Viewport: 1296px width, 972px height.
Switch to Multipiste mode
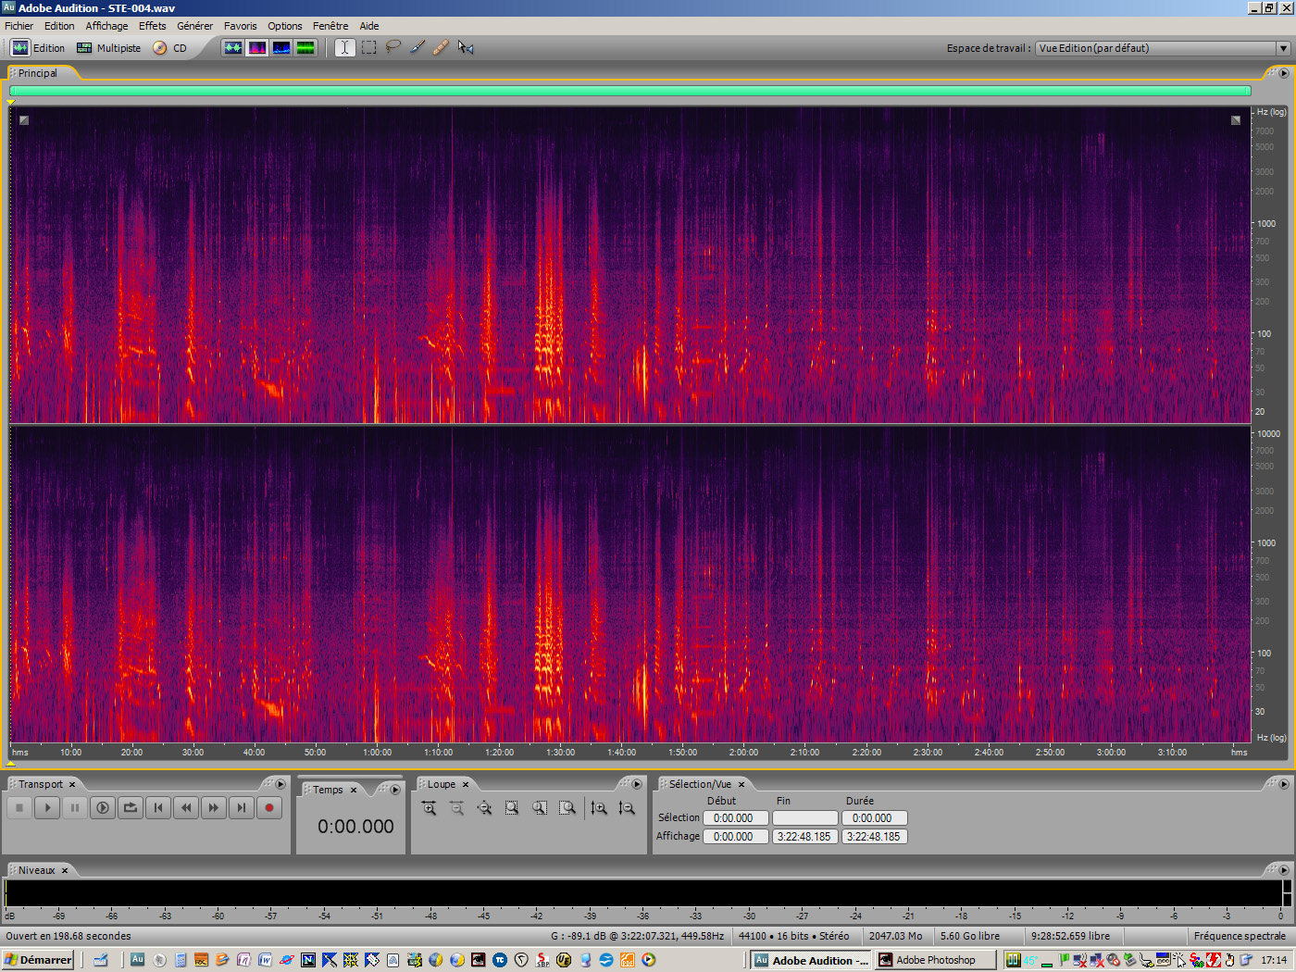point(108,47)
